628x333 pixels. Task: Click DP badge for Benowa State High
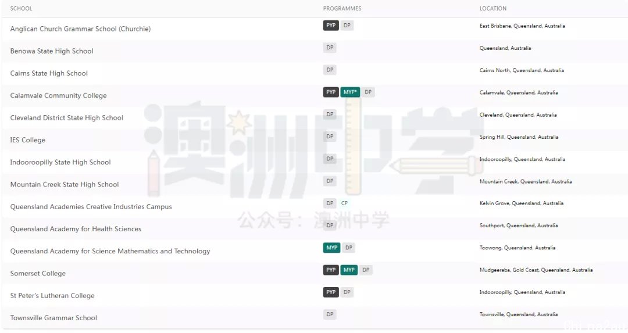point(330,48)
